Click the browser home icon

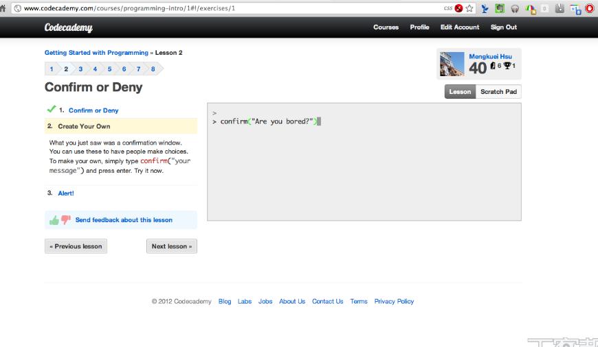[3, 8]
